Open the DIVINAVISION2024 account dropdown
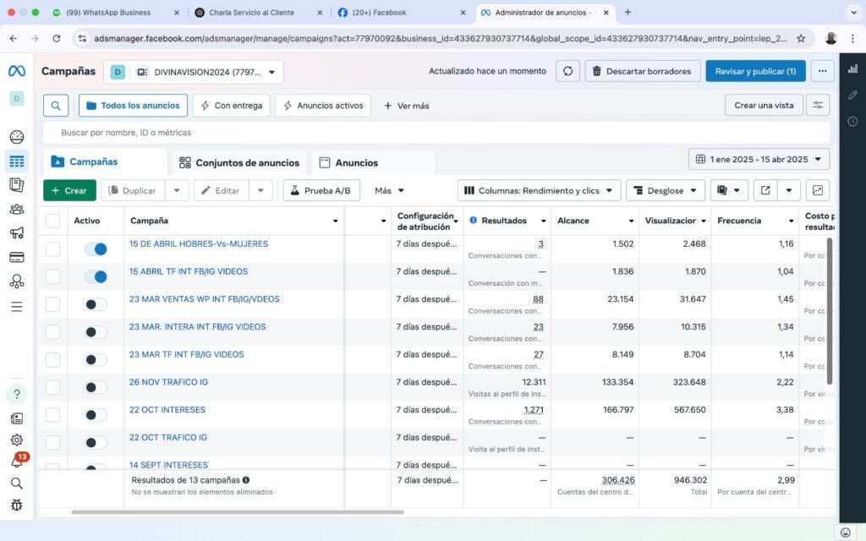The width and height of the screenshot is (866, 541). (194, 72)
